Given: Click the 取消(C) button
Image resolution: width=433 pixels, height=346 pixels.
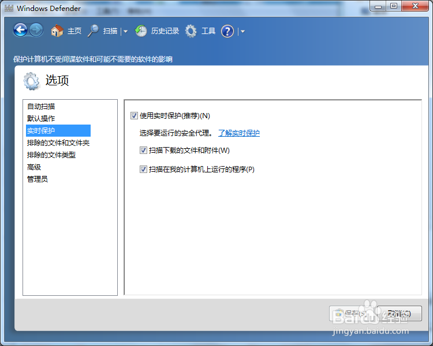Looking at the screenshot, I should click(400, 314).
